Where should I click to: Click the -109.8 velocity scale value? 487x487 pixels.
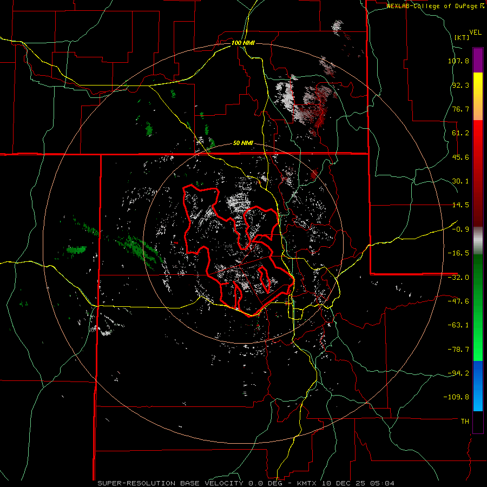(x=456, y=397)
